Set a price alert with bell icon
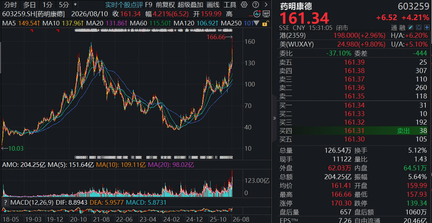Image resolution: width=432 pixels, height=223 pixels. coord(418,28)
